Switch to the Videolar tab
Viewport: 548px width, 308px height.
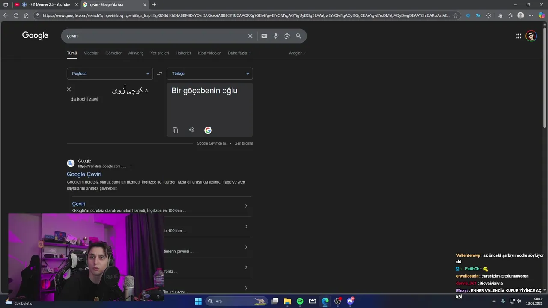point(91,53)
